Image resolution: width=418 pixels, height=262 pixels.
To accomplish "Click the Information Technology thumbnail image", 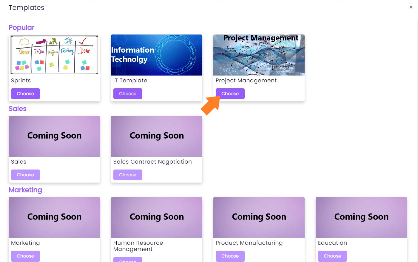I will (x=156, y=55).
